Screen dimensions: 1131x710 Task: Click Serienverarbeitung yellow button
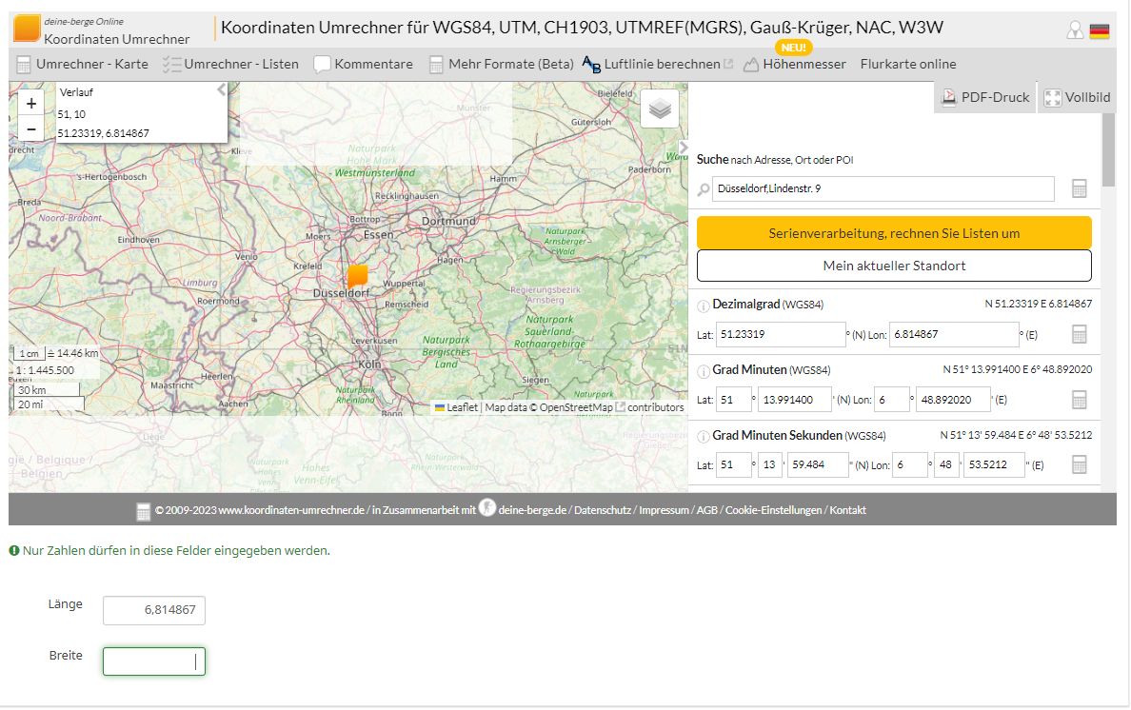tap(894, 233)
